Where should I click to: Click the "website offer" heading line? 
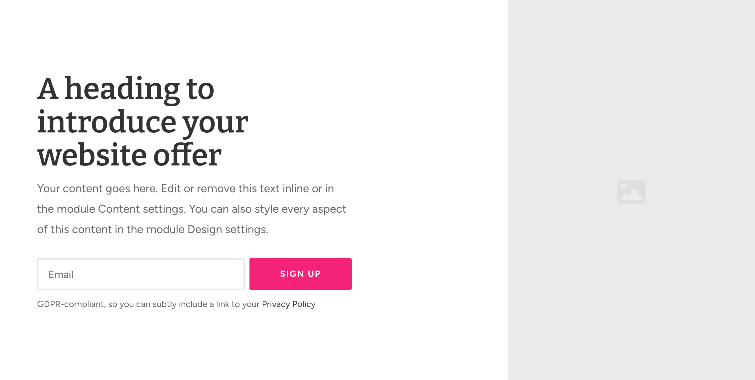pyautogui.click(x=129, y=155)
